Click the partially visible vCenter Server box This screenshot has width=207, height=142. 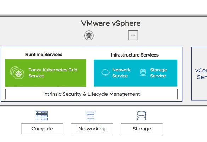[199, 74]
